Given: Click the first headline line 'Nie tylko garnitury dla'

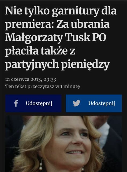Looking at the screenshot, I should 61,11.
